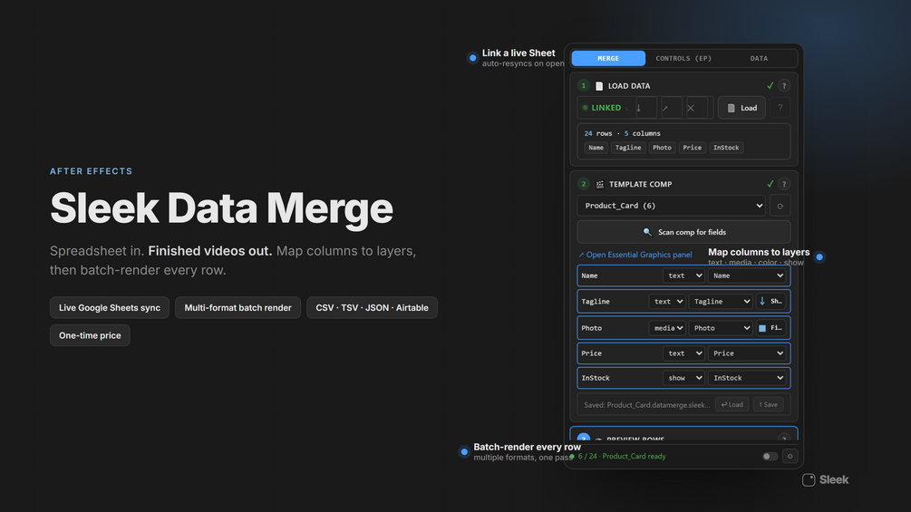This screenshot has height=512, width=911.
Task: Click the saved Product_Card.datamerge.sleek file name
Action: [646, 405]
